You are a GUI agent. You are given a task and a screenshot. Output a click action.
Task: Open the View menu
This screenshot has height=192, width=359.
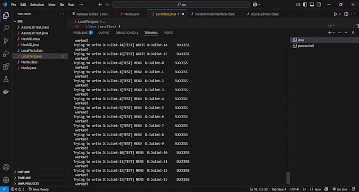[52, 5]
